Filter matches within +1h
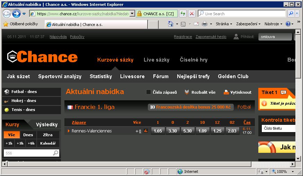The image size is (303, 176). click(9, 143)
